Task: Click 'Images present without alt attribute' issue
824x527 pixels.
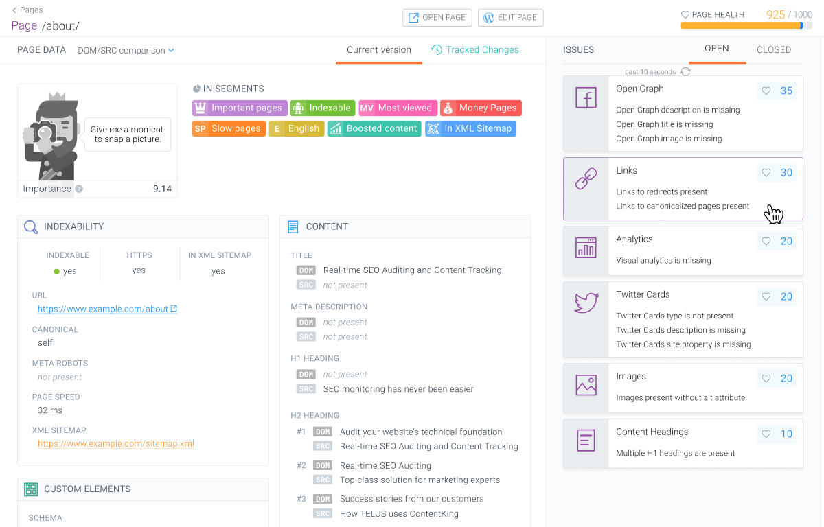Action: (680, 398)
